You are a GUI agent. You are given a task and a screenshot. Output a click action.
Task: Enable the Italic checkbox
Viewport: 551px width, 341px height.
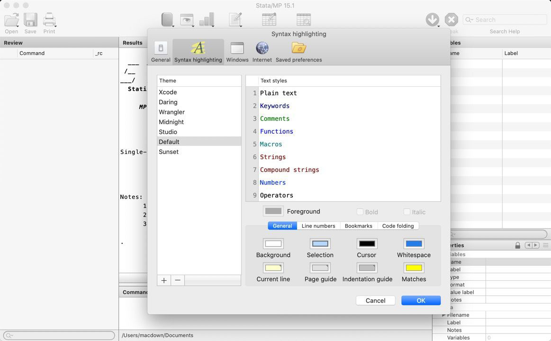[406, 212]
